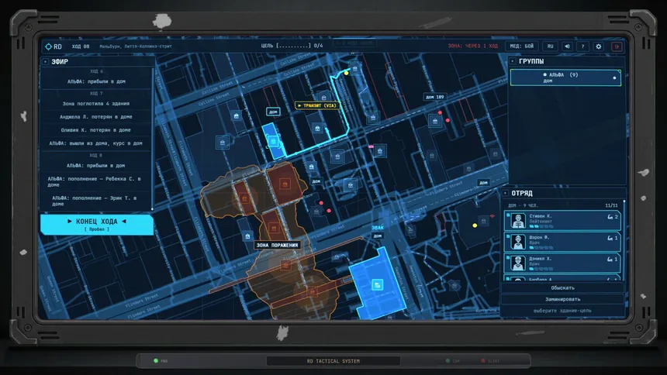Toggle selection square on Дэниел Х. card

click(508, 258)
